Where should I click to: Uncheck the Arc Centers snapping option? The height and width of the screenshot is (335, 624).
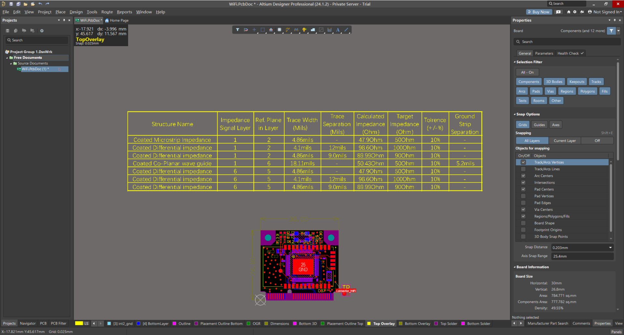coord(523,176)
